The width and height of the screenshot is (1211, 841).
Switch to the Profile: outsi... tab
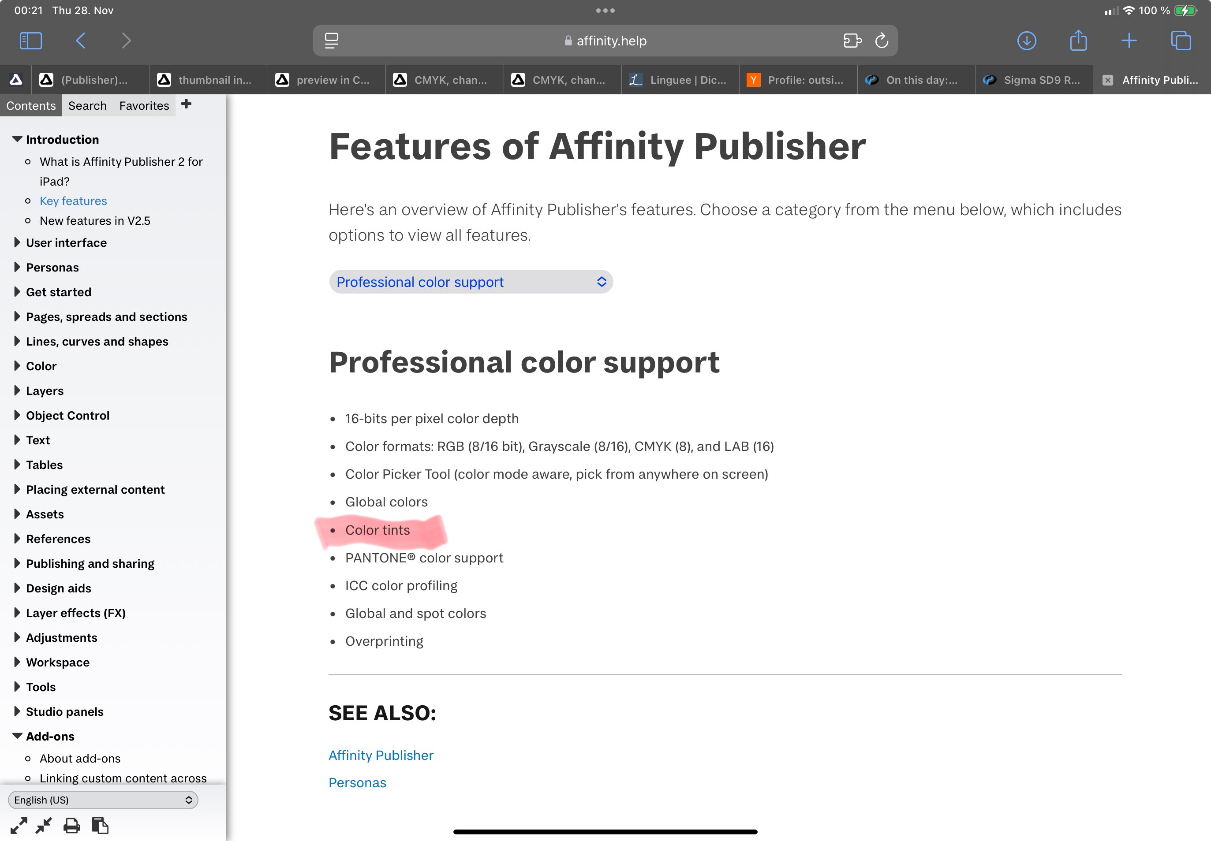tap(798, 80)
